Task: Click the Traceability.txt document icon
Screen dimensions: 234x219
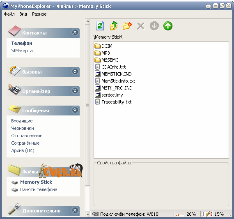Action: pos(97,102)
